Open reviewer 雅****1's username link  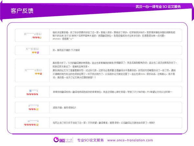[33, 91]
